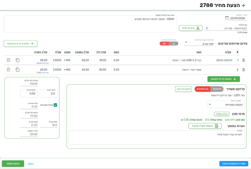Set line discount toggle to כן
Viewport: 251px width, 169px height.
click(x=174, y=44)
